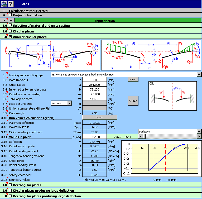Click the Loading and mounting type label
Viewport: 202px width, 199px height.
pyautogui.click(x=26, y=75)
